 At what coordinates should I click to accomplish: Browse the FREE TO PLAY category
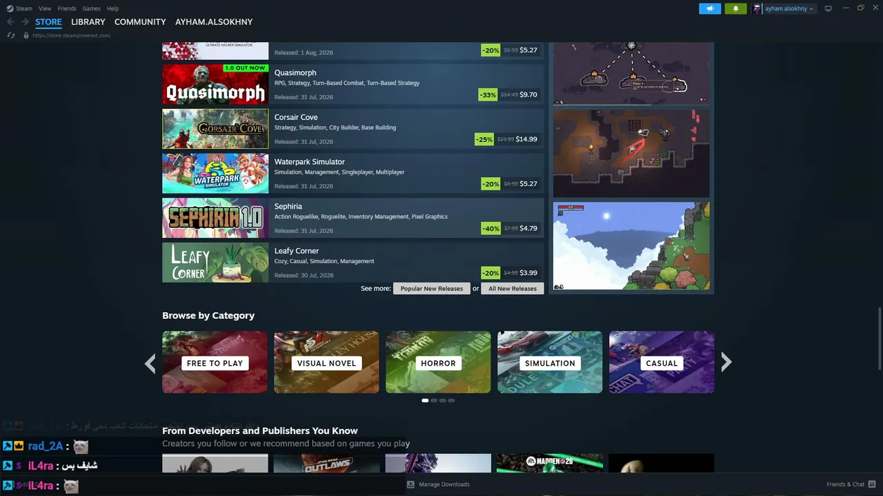point(215,362)
